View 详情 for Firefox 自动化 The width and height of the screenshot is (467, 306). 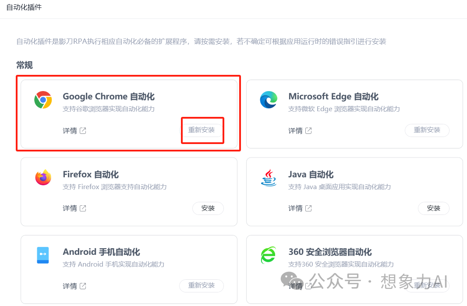coord(70,208)
